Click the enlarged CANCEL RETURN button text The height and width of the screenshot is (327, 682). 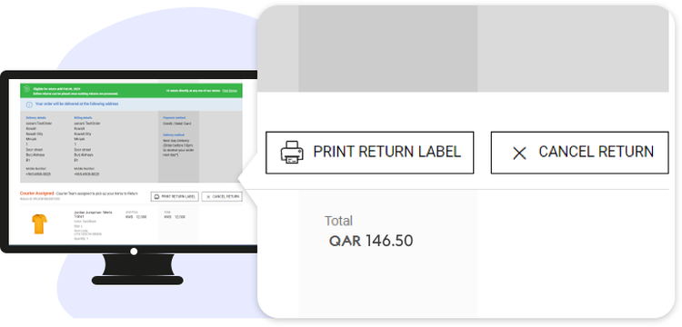click(x=596, y=152)
